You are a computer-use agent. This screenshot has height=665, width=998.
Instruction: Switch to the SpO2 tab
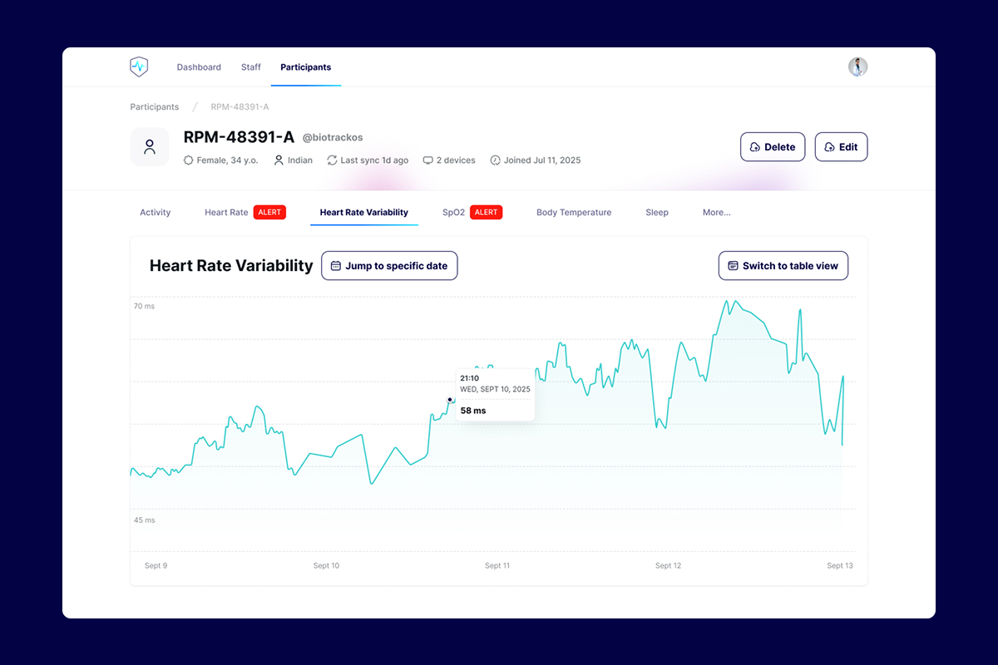453,213
